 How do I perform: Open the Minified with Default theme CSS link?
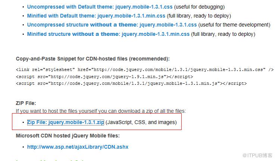tap(96, 16)
